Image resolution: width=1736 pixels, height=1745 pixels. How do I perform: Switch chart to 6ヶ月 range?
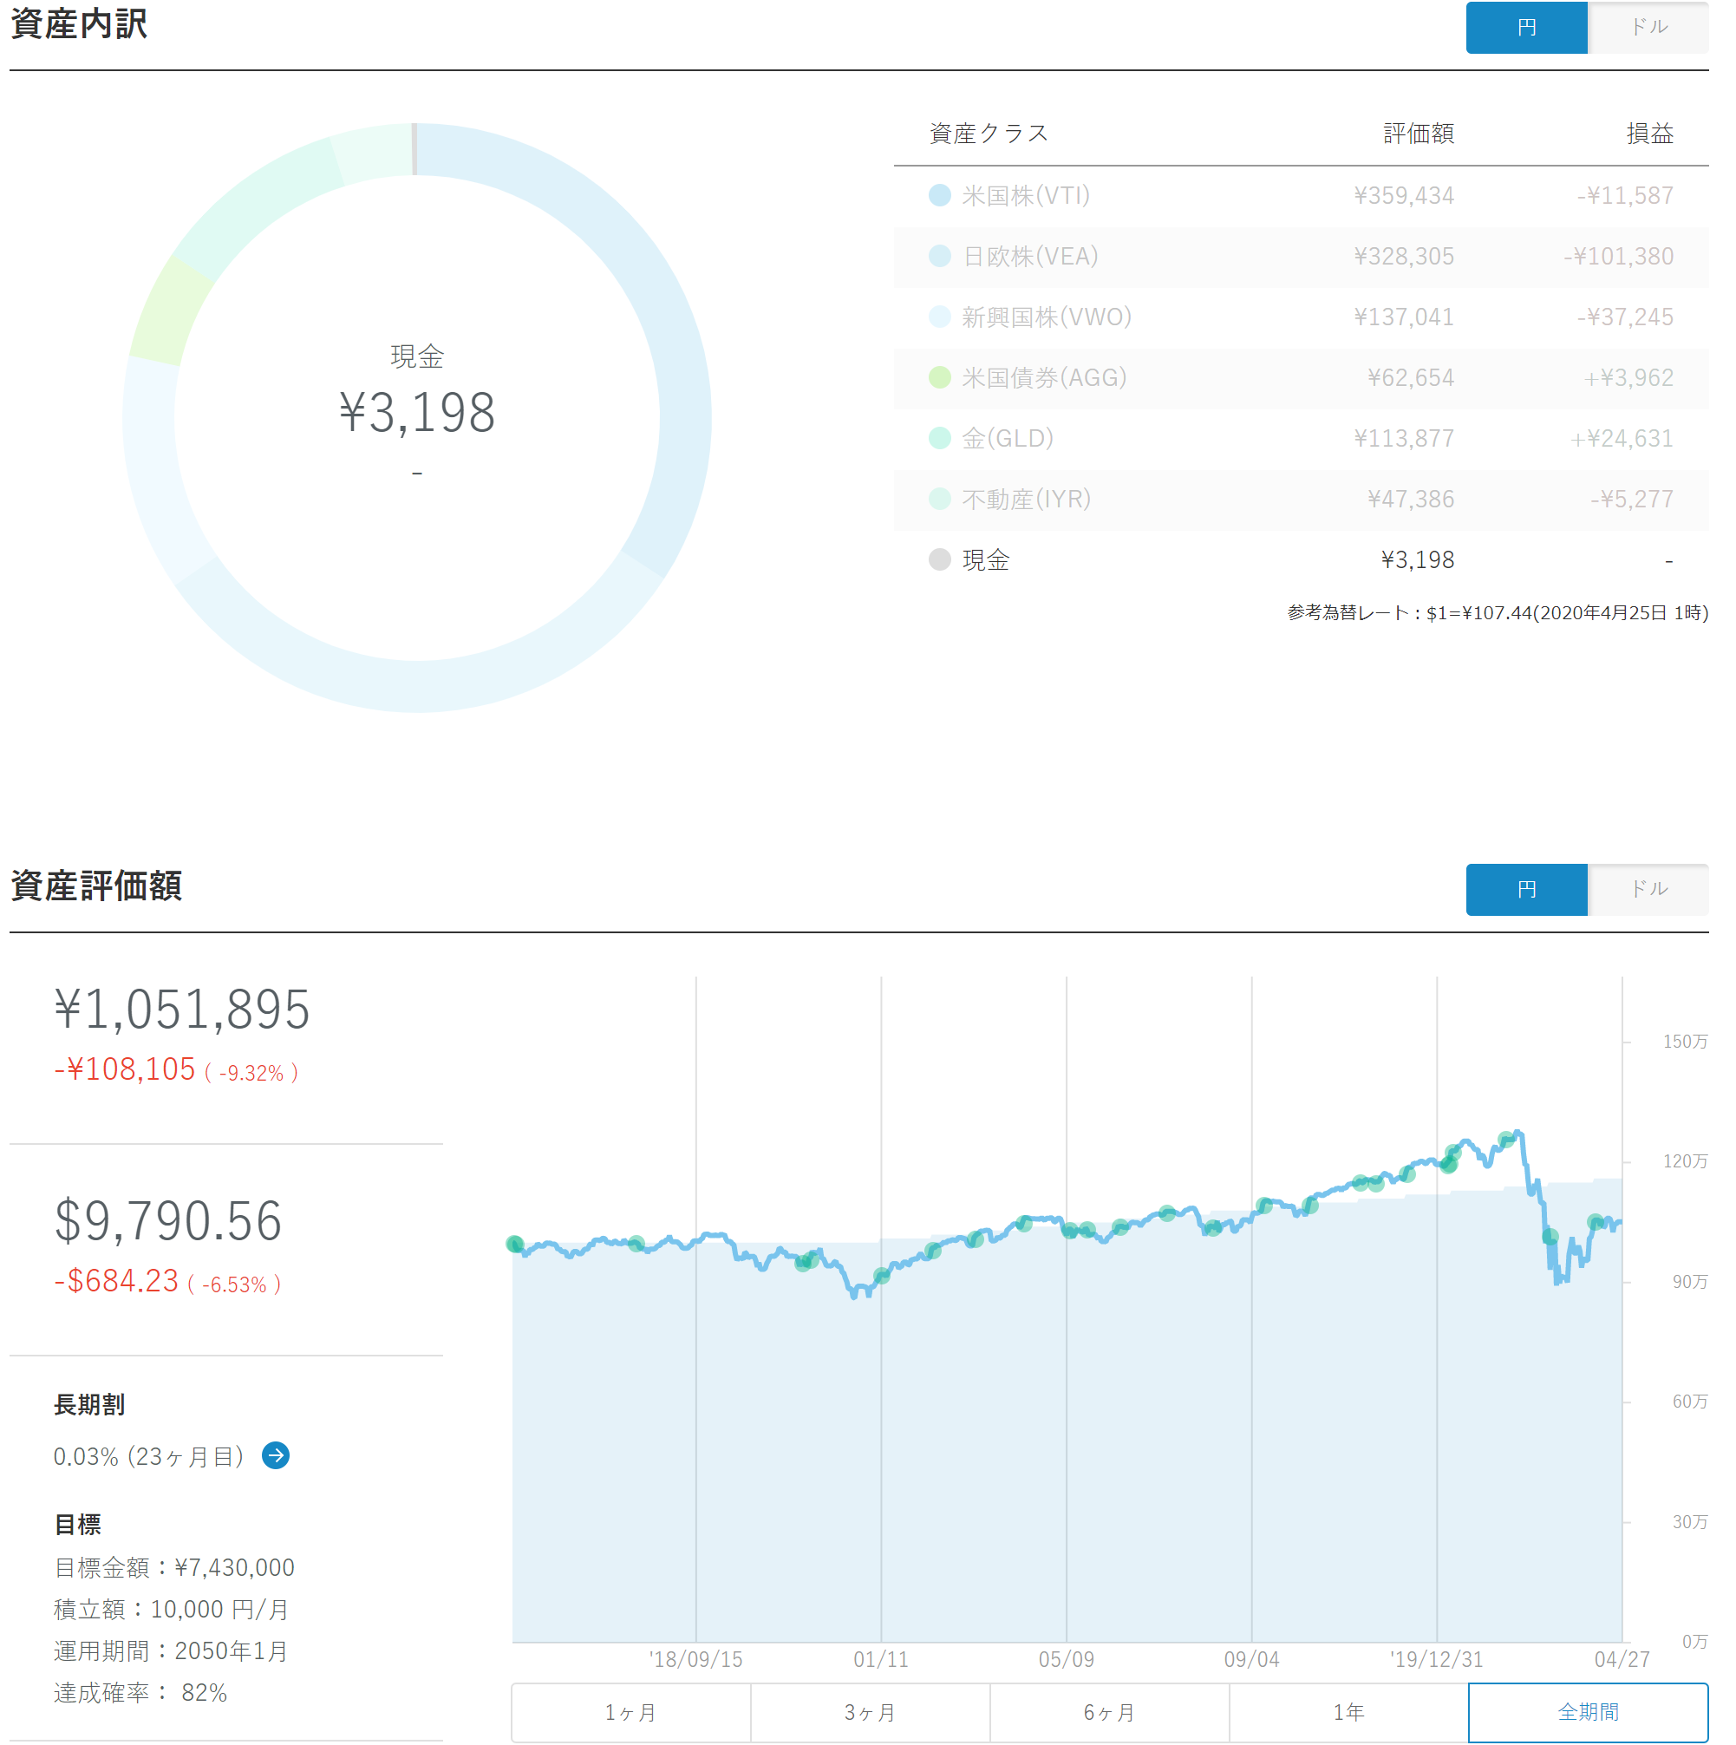[1109, 1711]
